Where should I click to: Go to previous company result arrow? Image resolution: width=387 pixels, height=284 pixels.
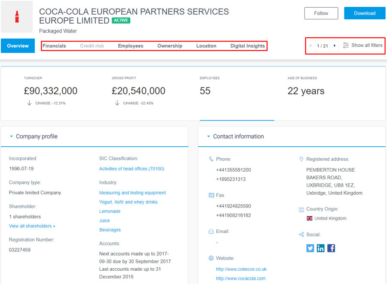[310, 45]
